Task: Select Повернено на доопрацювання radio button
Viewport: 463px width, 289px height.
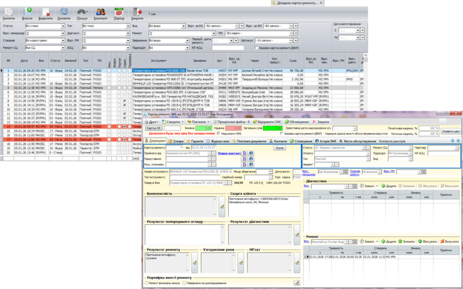Action: coord(184,283)
